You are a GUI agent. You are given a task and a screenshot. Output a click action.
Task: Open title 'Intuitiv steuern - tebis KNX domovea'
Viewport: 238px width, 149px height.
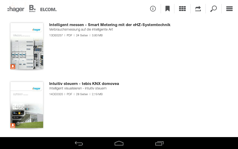[84, 83]
